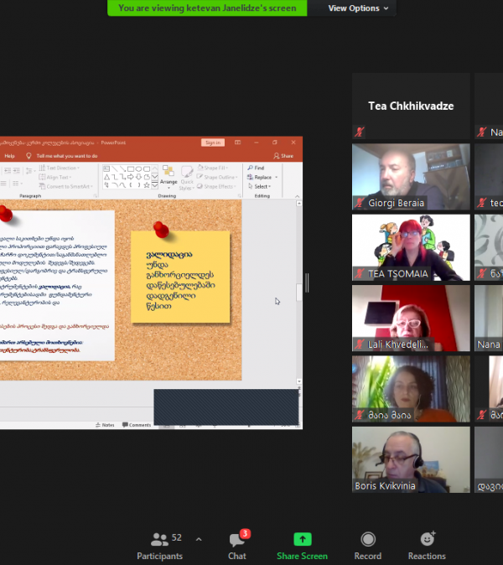Viewport: 503px width, 565px height.
Task: Select Lali Khvedeli's video thumbnail
Action: click(x=411, y=318)
